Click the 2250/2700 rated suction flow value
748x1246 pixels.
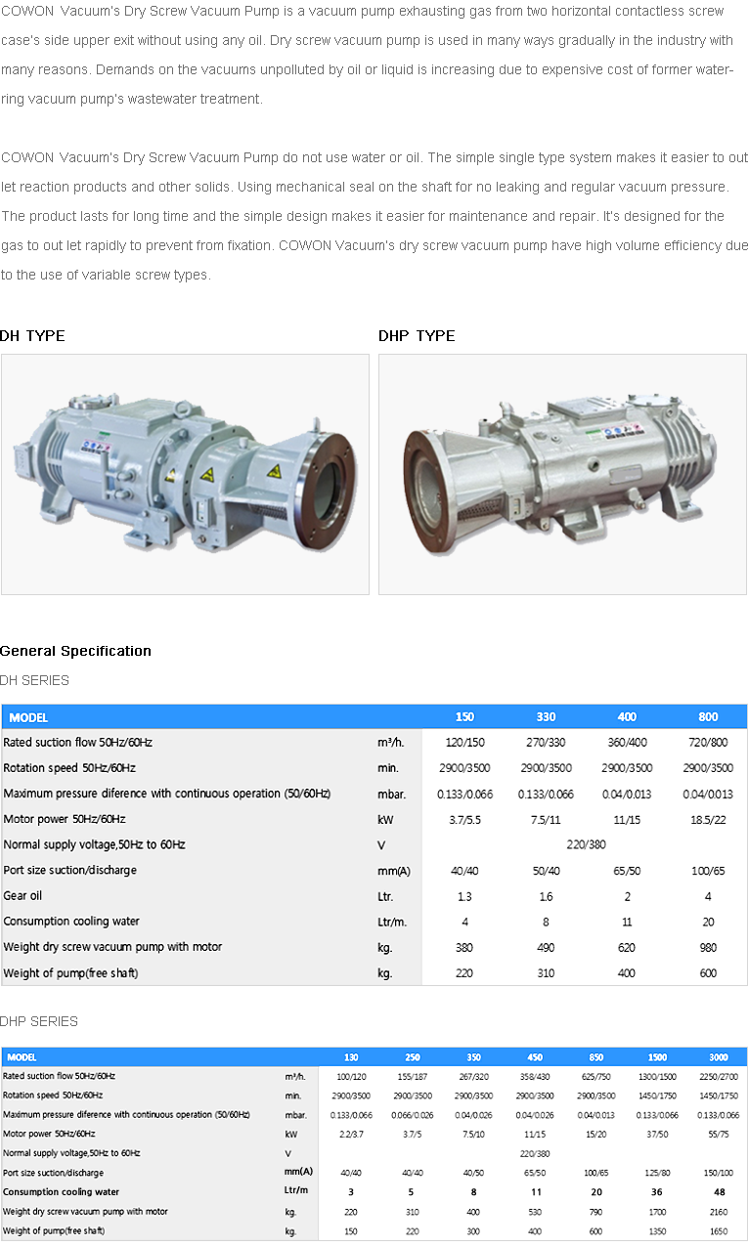(718, 1077)
